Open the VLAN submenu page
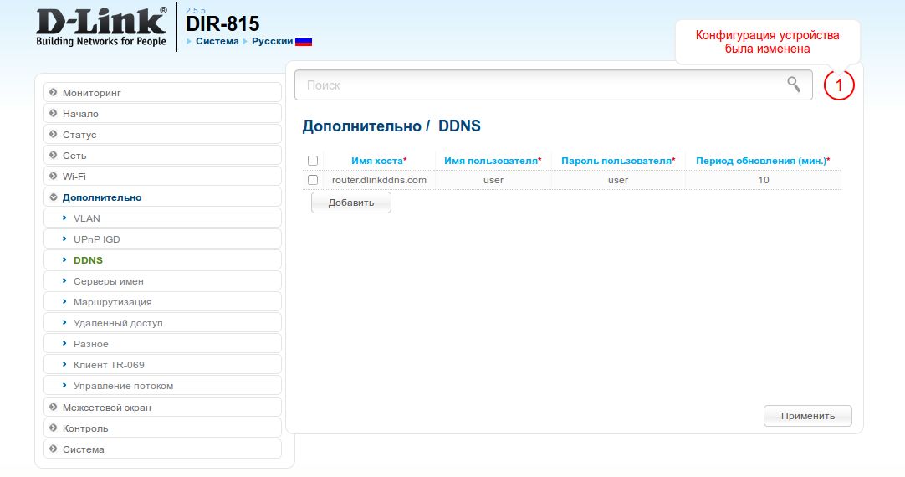 point(87,218)
